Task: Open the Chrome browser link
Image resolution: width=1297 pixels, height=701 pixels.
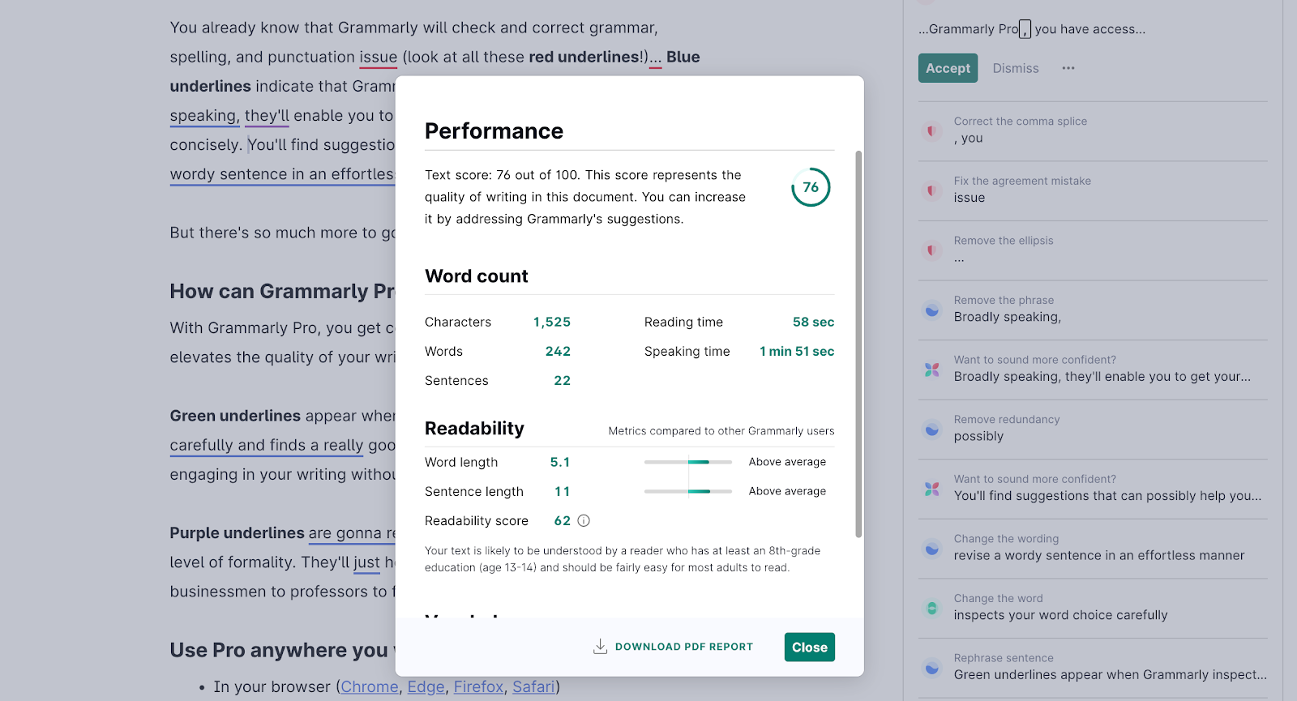Action: [x=370, y=686]
